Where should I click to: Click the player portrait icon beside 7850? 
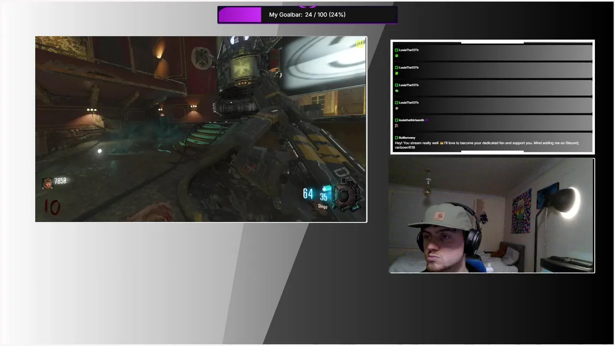(x=47, y=183)
